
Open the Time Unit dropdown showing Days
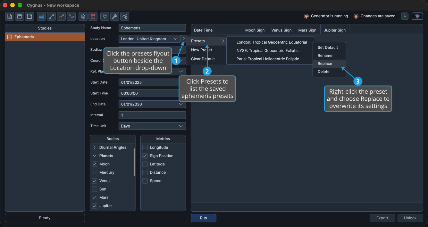pyautogui.click(x=152, y=126)
